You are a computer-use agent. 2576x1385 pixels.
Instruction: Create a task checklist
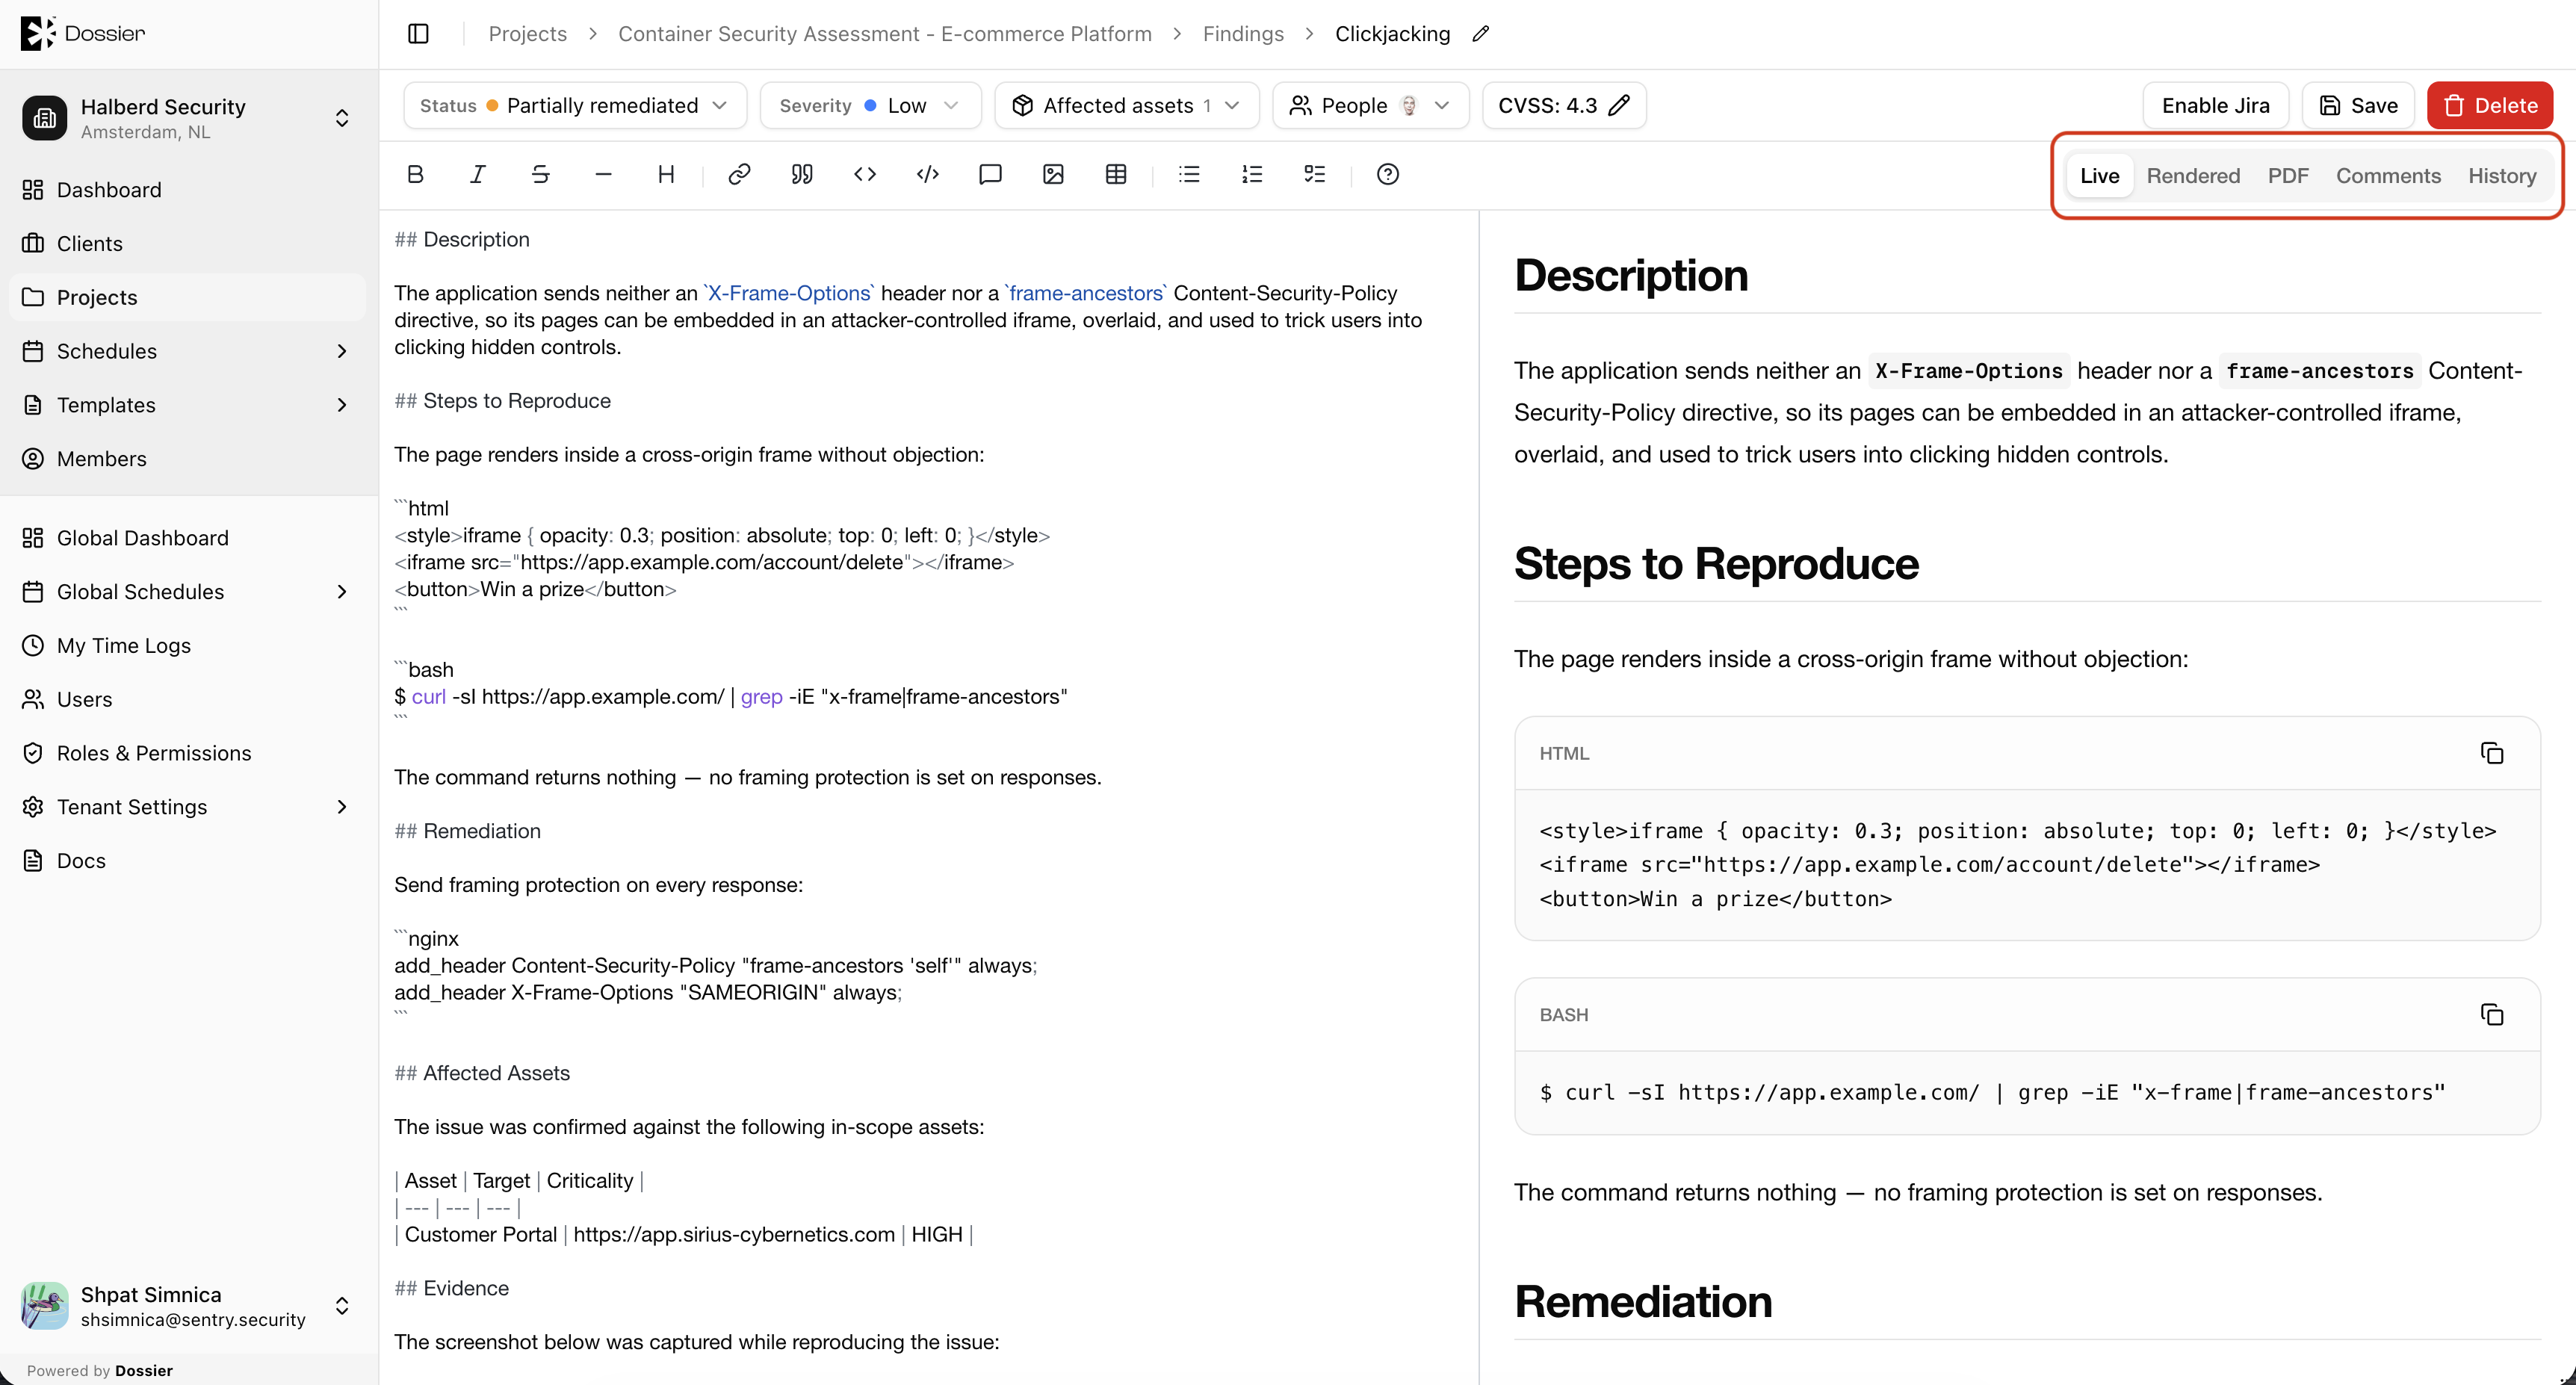(1315, 175)
